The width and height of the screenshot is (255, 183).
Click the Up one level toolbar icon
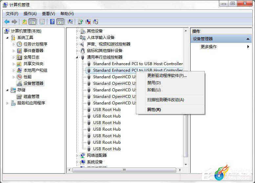[x=25, y=22]
